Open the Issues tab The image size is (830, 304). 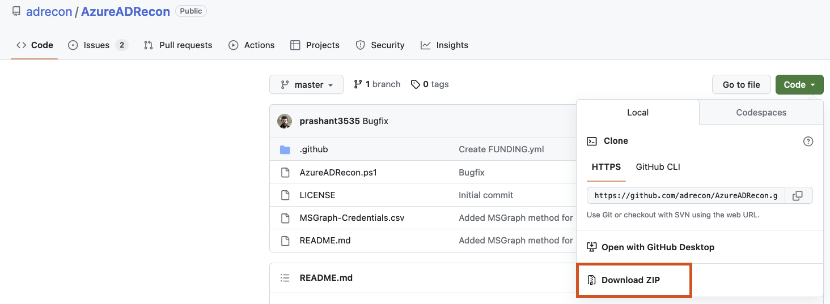98,45
